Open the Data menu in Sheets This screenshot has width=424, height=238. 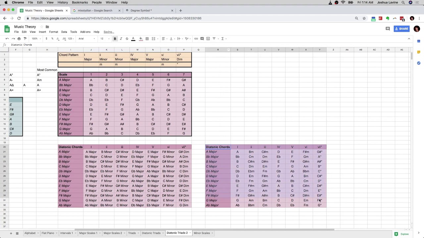point(64,32)
